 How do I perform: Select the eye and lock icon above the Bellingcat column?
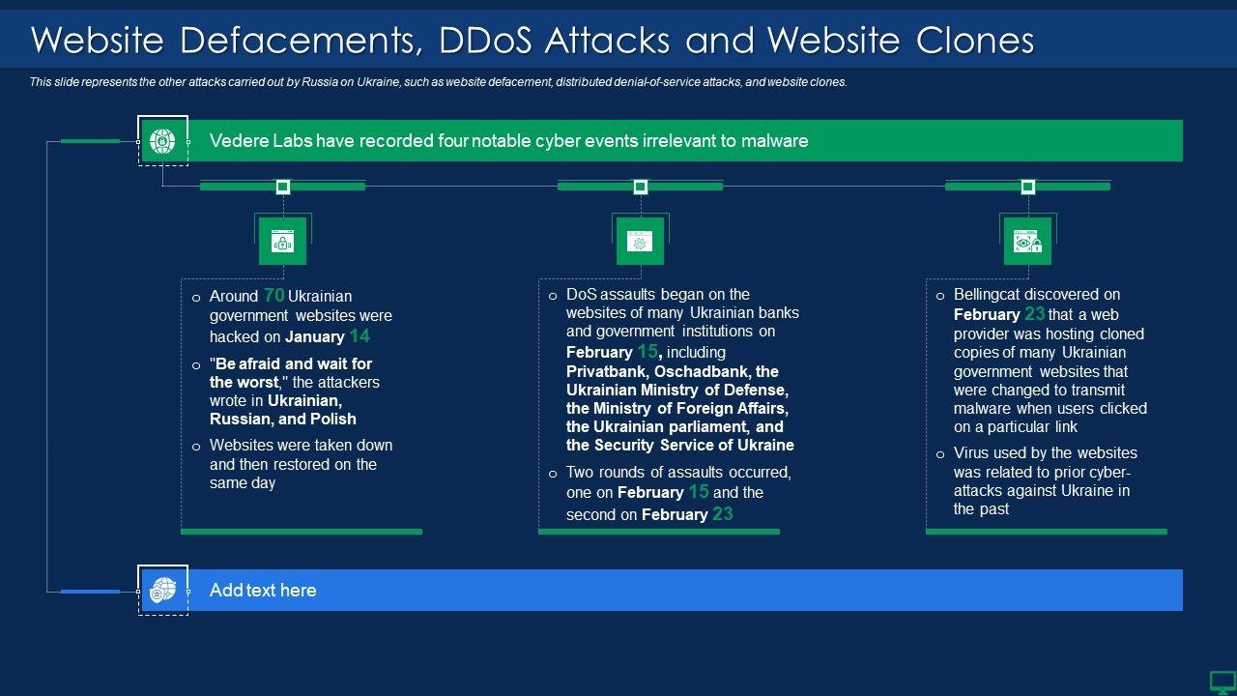pyautogui.click(x=1027, y=242)
